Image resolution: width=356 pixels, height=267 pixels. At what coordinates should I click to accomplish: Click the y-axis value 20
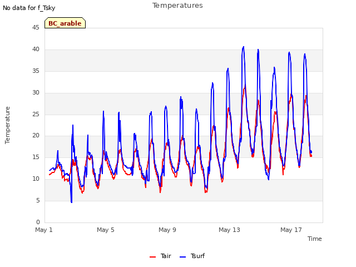click(36, 136)
